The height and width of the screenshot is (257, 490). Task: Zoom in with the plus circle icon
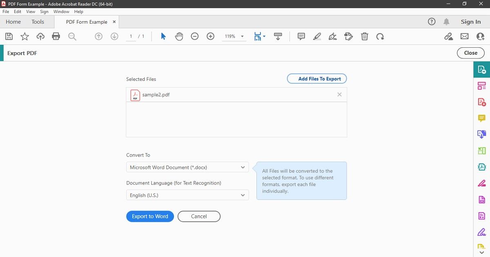point(210,36)
